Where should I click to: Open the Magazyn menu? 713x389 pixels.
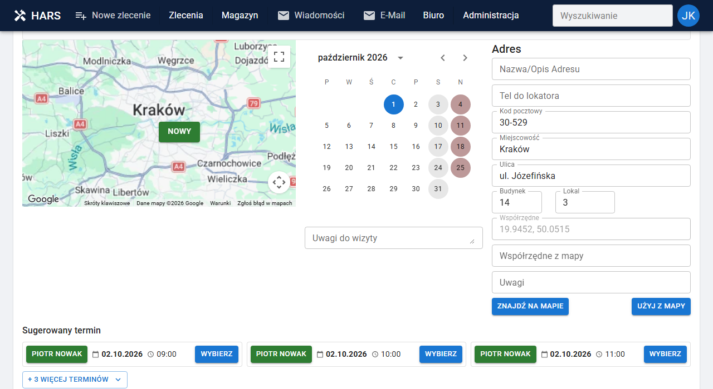pyautogui.click(x=240, y=16)
